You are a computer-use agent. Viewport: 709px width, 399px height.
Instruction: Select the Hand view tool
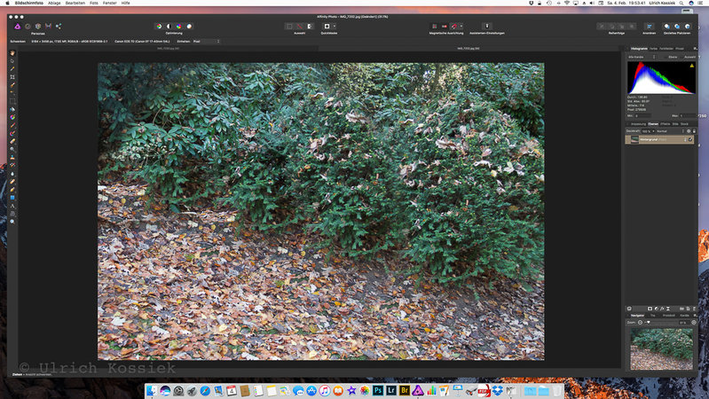coord(12,53)
